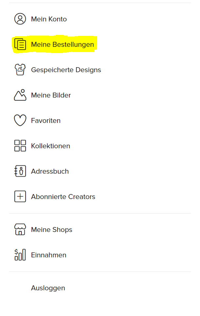Select the highlighted Meine Bestellungen entry
The height and width of the screenshot is (316, 200).
coord(62,44)
